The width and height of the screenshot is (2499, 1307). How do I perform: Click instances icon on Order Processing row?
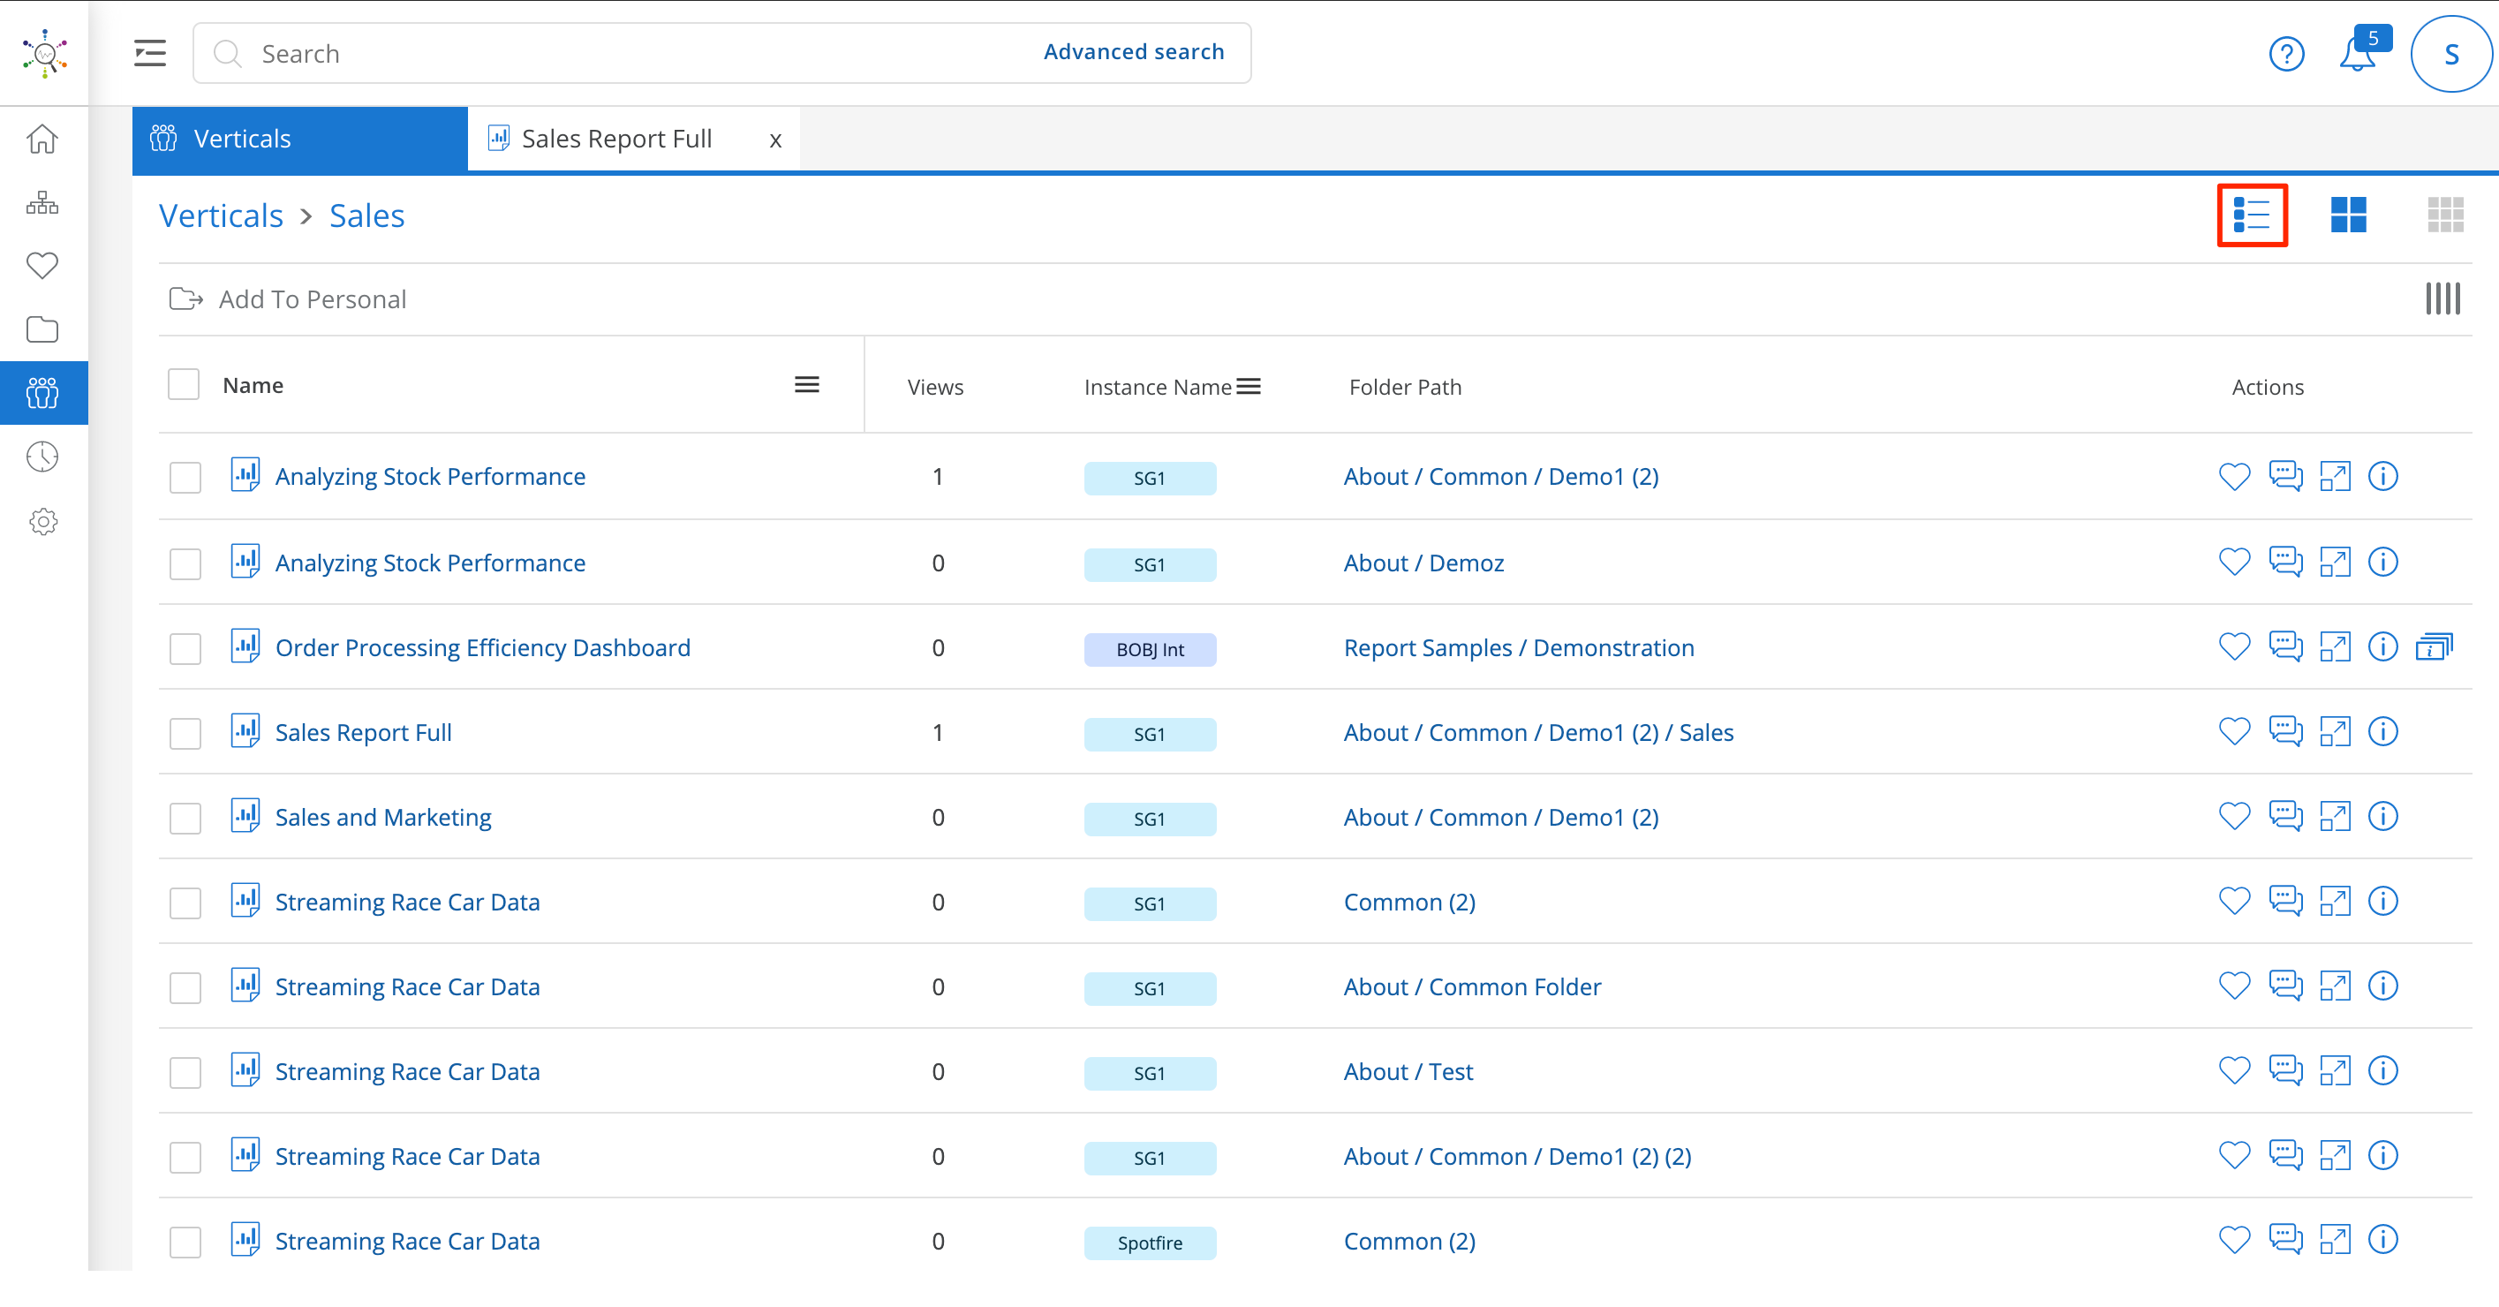coord(2434,647)
